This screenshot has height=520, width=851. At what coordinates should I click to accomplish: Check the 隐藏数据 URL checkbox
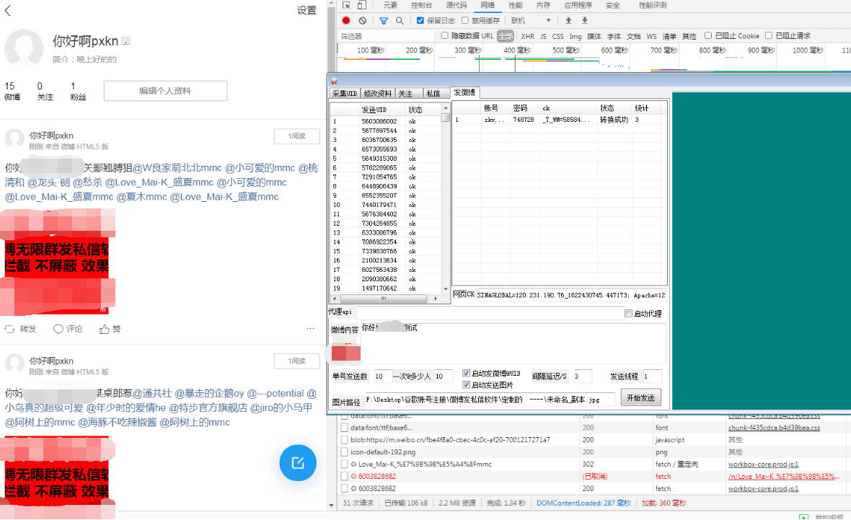coord(444,36)
